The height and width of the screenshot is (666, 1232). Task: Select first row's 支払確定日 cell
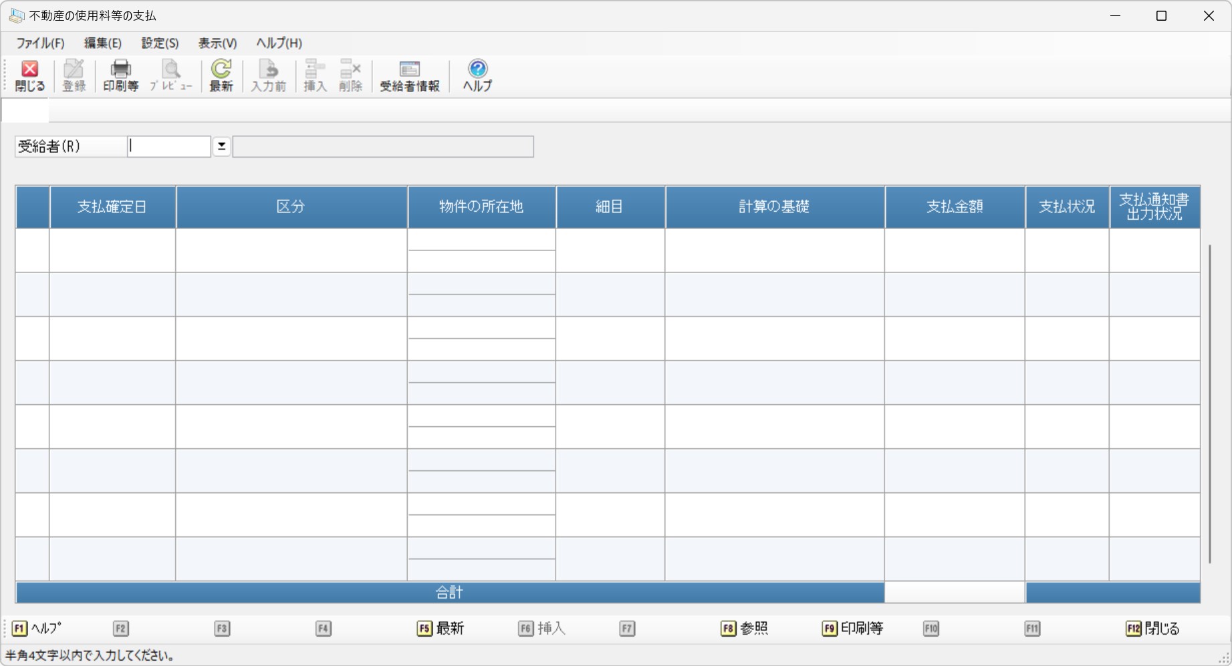pyautogui.click(x=112, y=251)
